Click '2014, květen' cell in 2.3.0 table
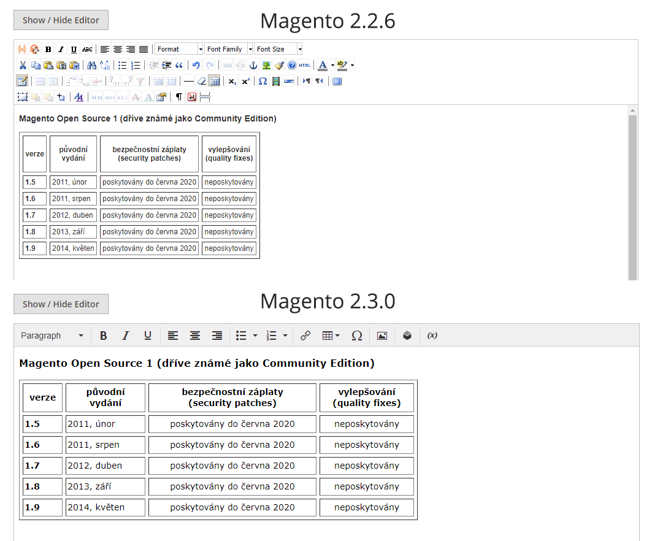The width and height of the screenshot is (652, 541). (105, 507)
